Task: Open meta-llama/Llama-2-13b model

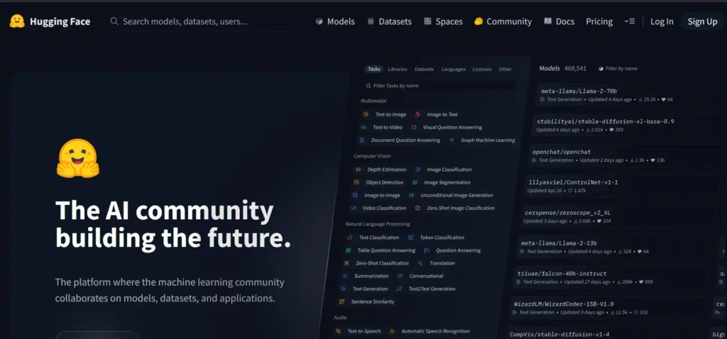Action: point(615,247)
